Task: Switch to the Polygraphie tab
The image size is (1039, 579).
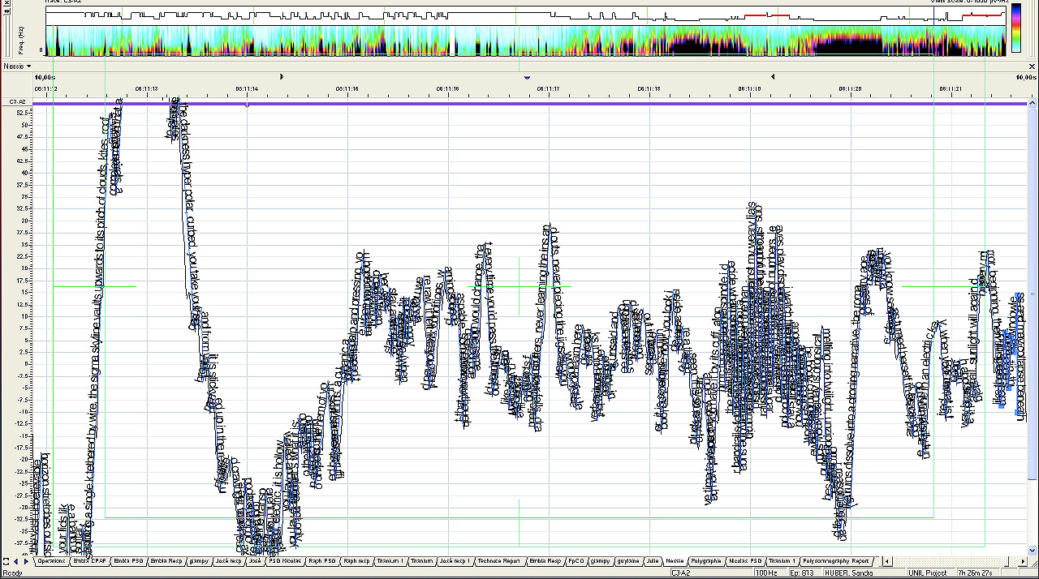Action: coord(706,561)
